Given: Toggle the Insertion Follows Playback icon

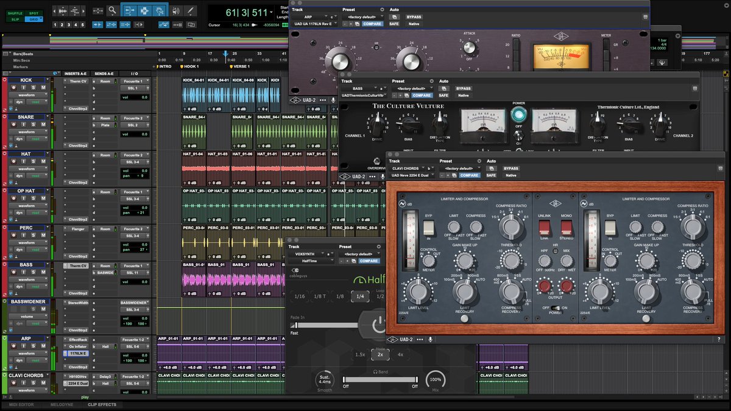Looking at the screenshot, I should coord(139,25).
